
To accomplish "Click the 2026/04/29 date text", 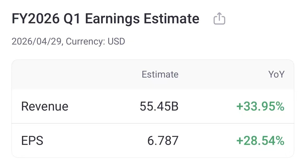I will [x=37, y=41].
